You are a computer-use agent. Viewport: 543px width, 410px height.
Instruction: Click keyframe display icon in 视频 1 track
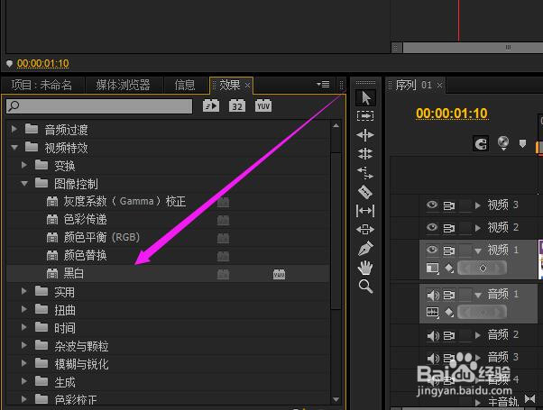pyautogui.click(x=449, y=269)
